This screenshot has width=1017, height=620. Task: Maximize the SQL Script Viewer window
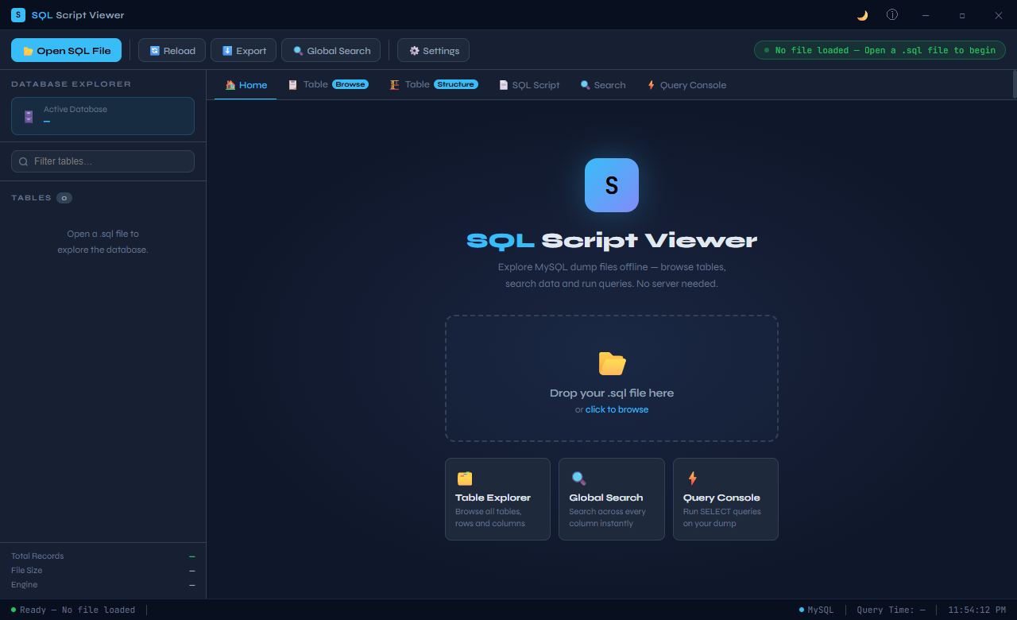click(x=962, y=15)
